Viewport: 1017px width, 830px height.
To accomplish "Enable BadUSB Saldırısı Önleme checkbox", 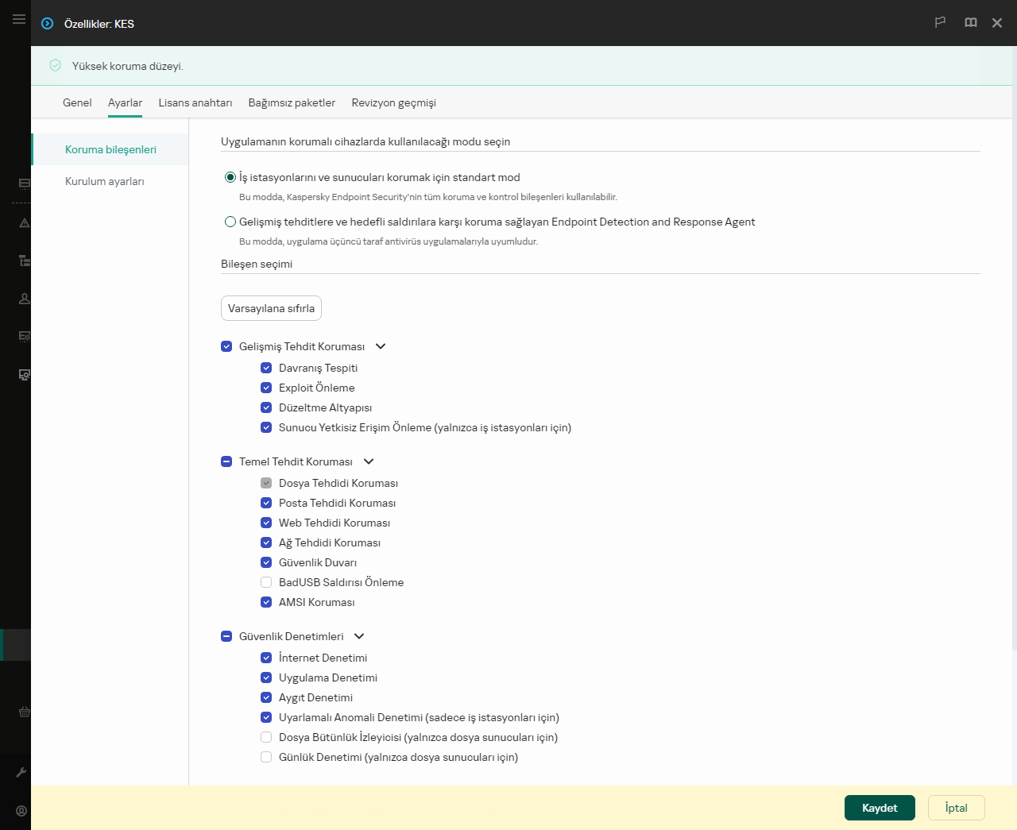I will coord(266,582).
